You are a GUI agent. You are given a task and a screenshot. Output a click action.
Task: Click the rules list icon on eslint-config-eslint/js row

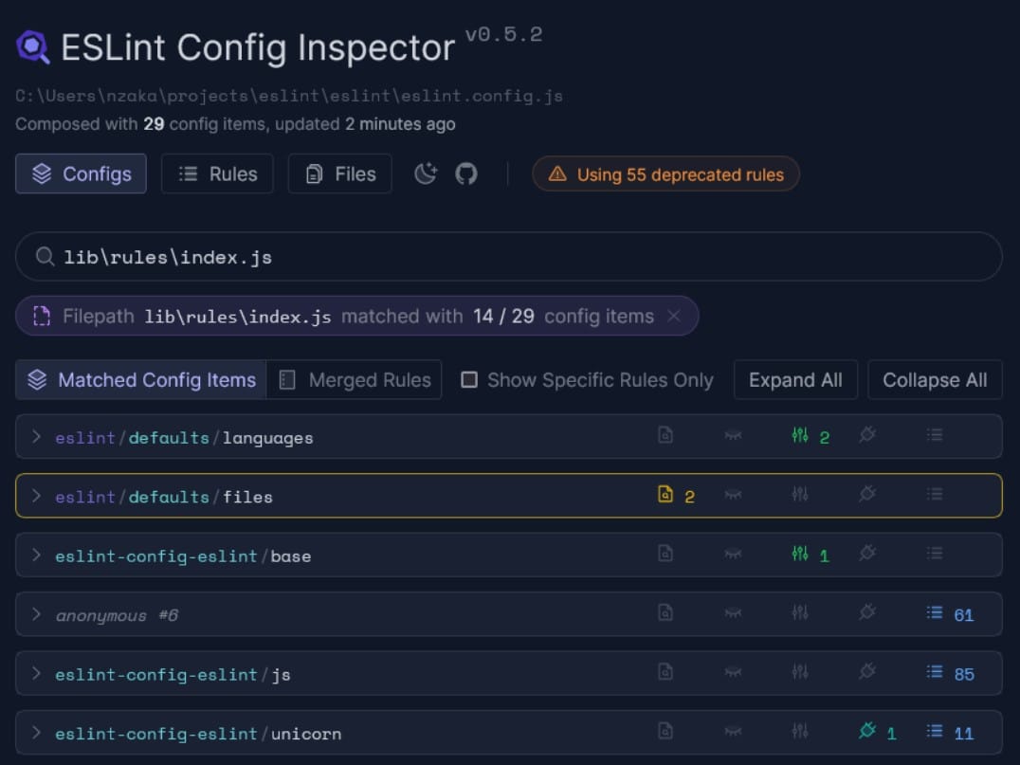[x=935, y=671]
